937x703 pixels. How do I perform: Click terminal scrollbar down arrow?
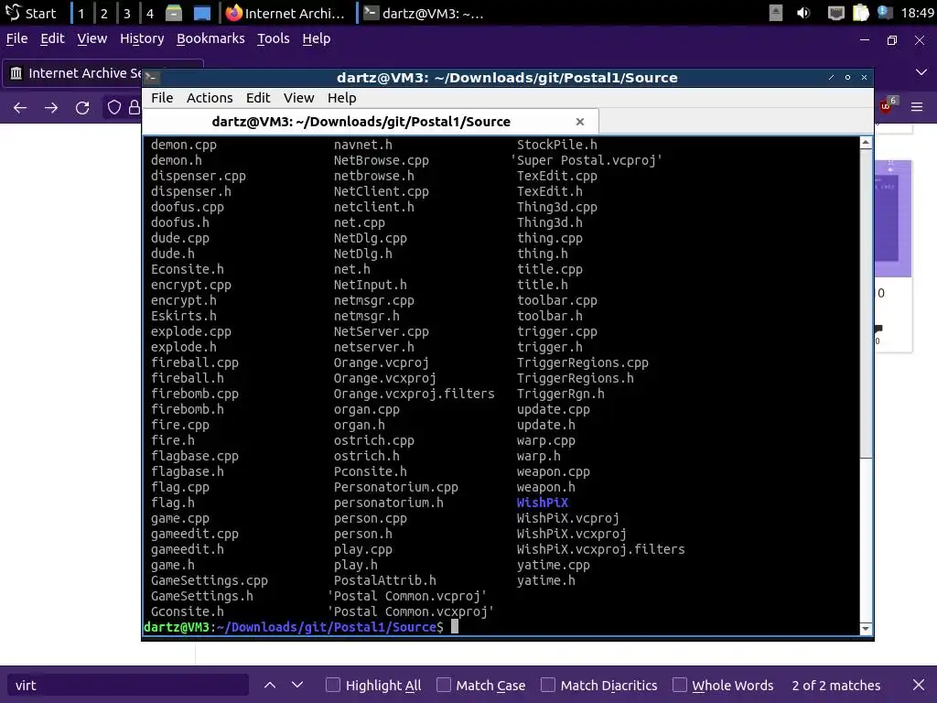[x=866, y=629]
